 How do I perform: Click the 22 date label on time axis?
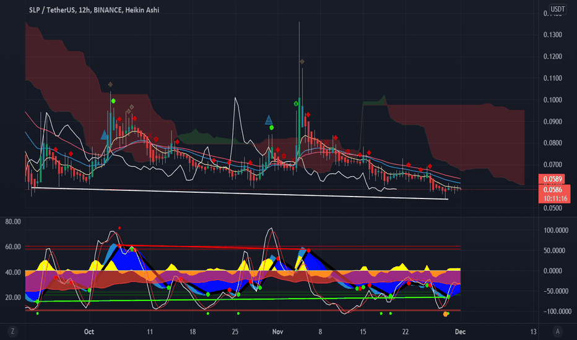[406, 331]
